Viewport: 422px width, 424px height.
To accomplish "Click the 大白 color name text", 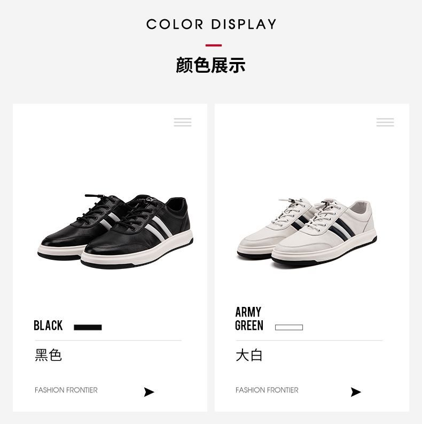I will [249, 355].
